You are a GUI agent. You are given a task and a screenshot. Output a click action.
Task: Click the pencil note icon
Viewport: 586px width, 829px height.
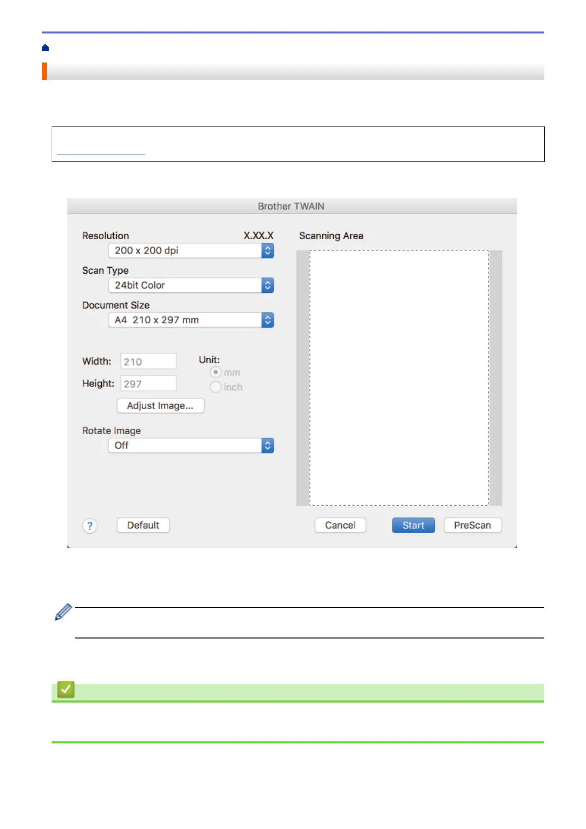click(x=63, y=612)
